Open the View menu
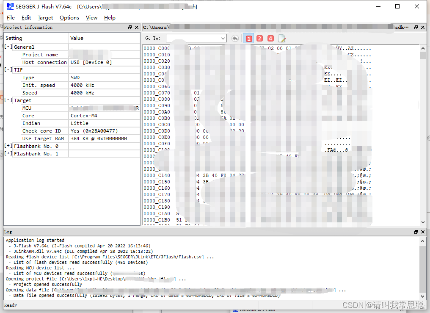Viewport: 430px width, 313px height. click(x=91, y=17)
